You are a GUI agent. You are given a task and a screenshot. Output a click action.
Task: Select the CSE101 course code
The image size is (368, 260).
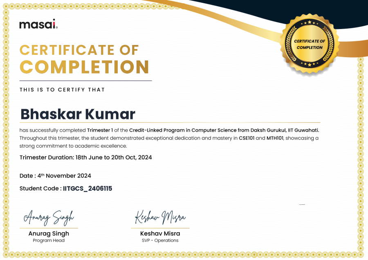coord(247,138)
